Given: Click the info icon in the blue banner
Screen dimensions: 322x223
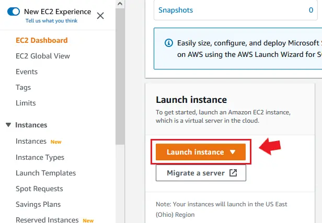Looking at the screenshot, I should (x=169, y=43).
